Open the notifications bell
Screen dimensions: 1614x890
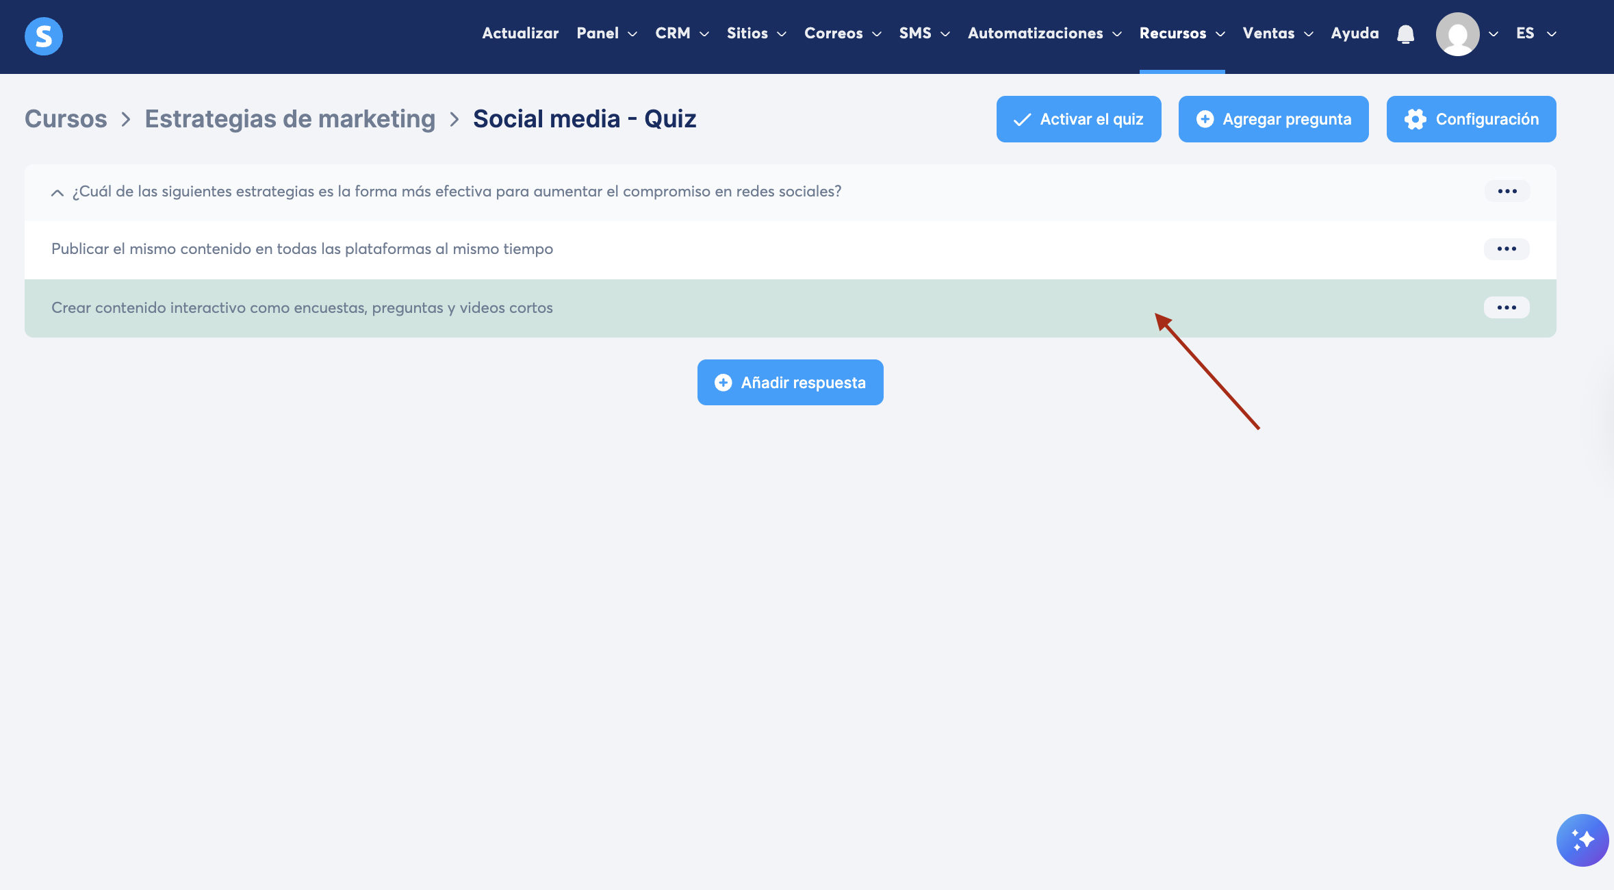[x=1405, y=34]
